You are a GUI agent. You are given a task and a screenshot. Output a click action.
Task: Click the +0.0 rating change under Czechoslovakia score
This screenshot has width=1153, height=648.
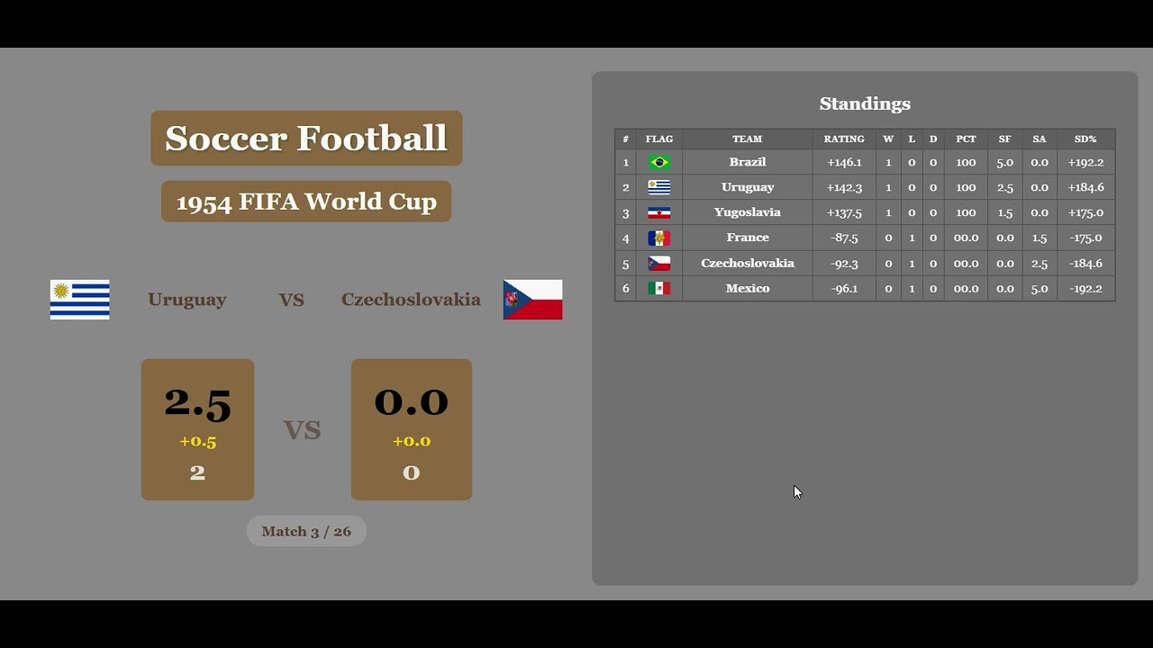tap(412, 441)
